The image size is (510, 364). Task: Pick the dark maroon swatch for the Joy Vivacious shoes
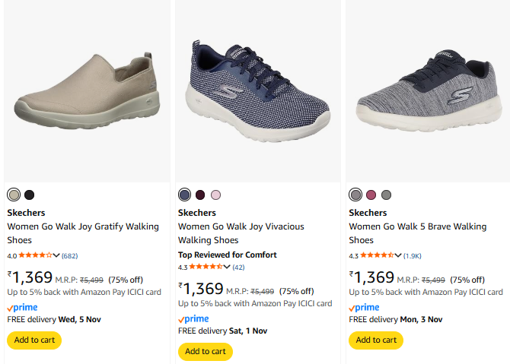pos(200,195)
